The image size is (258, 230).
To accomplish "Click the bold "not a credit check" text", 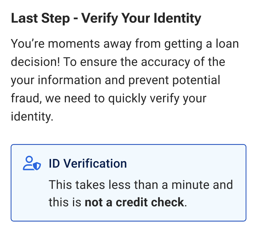I will [135, 202].
